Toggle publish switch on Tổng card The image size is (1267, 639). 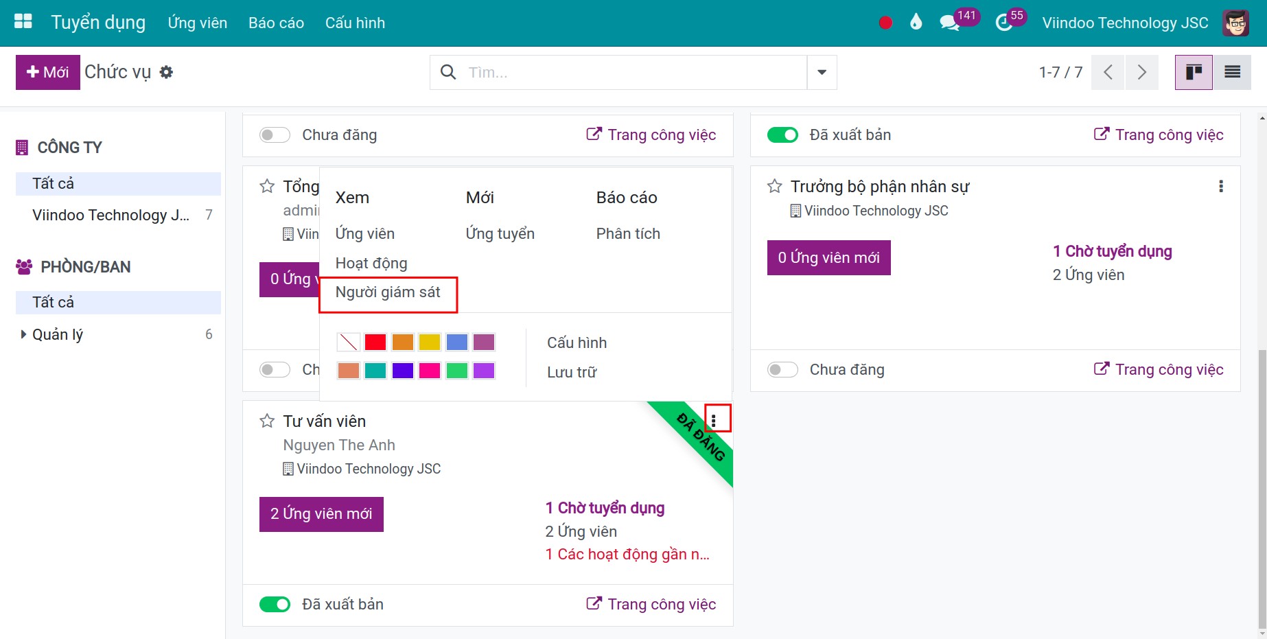tap(275, 369)
